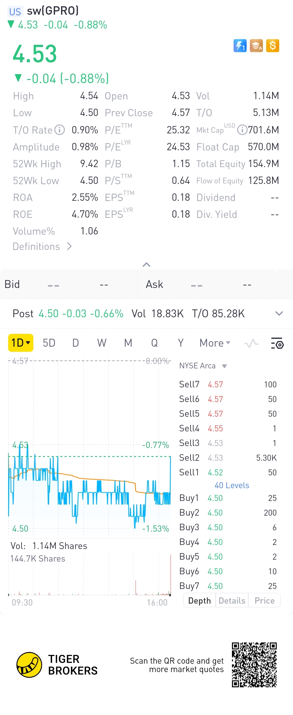Open the Definitions link
Viewport: 293px width, 715px height.
pos(42,246)
